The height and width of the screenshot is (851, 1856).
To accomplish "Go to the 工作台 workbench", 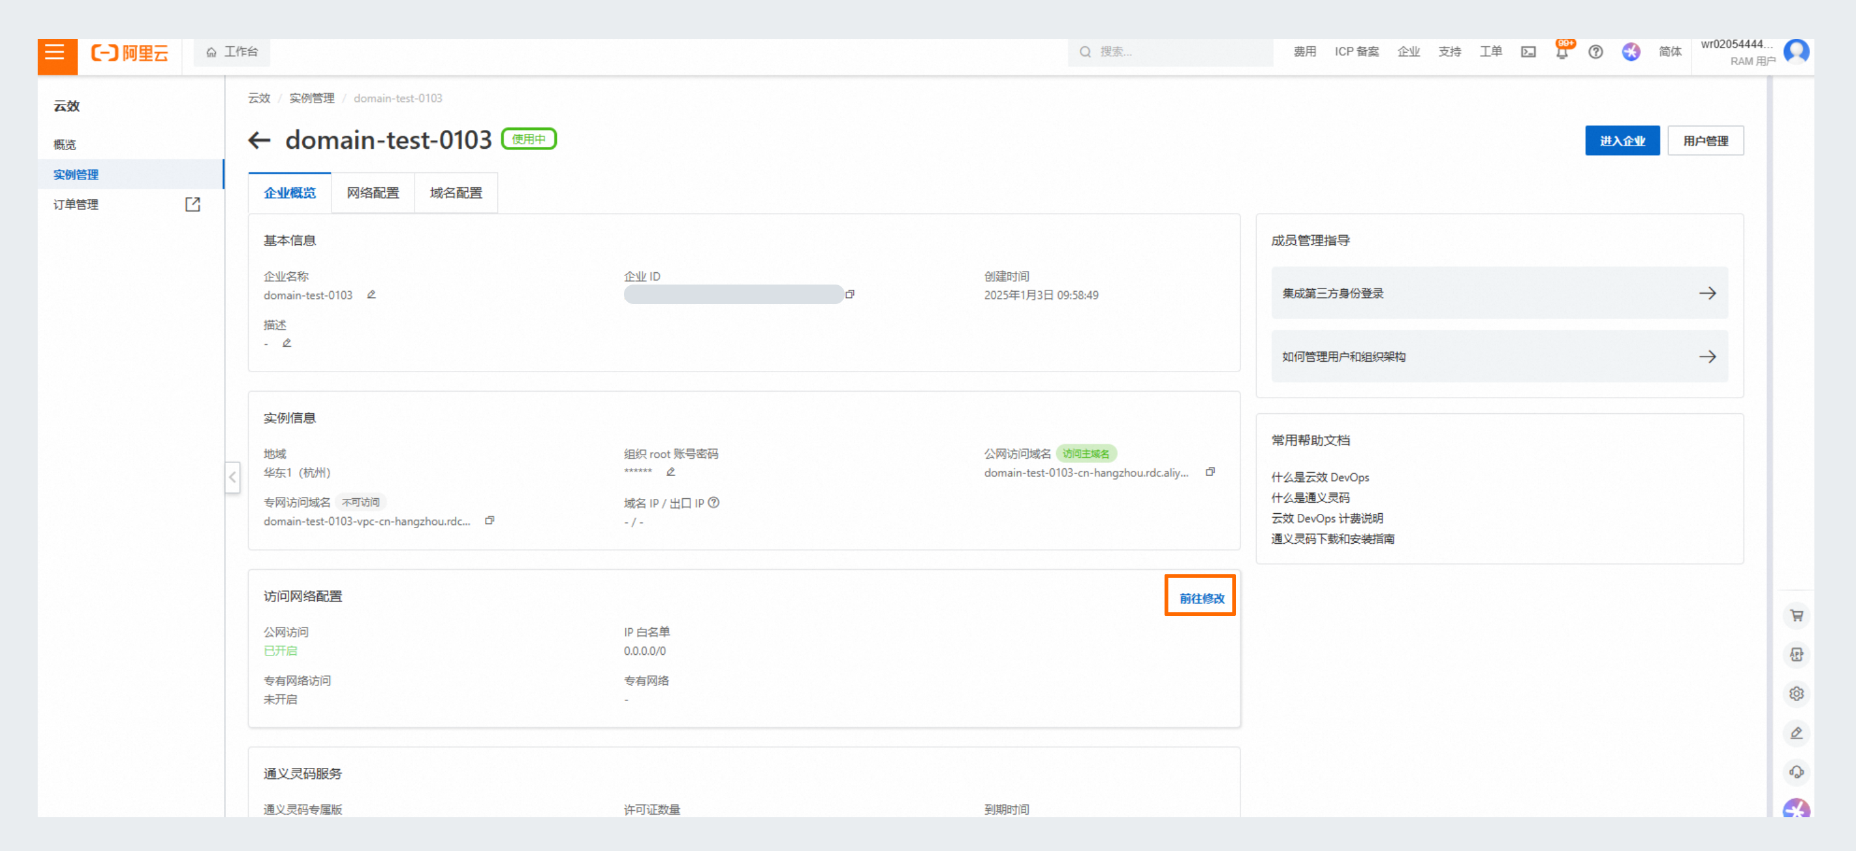I will pyautogui.click(x=232, y=52).
